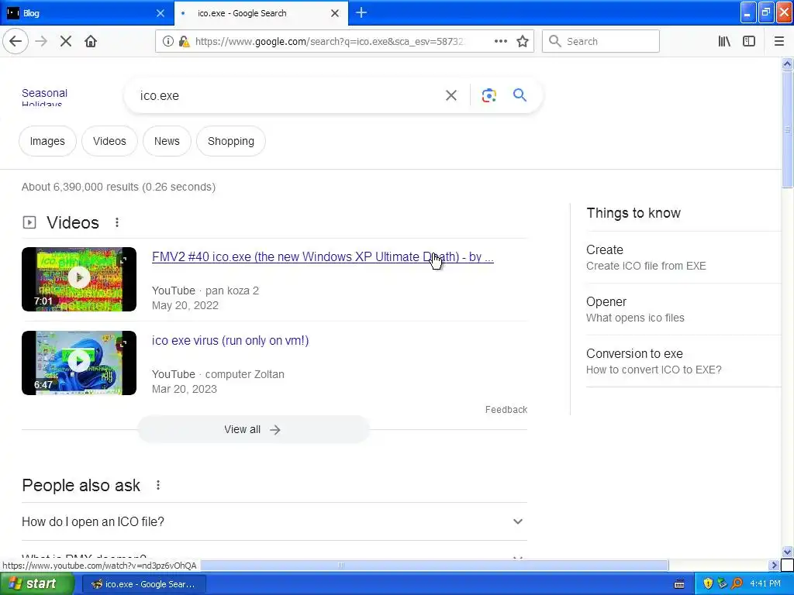Search by image with the Google Lens icon
The width and height of the screenshot is (794, 595).
pos(488,95)
